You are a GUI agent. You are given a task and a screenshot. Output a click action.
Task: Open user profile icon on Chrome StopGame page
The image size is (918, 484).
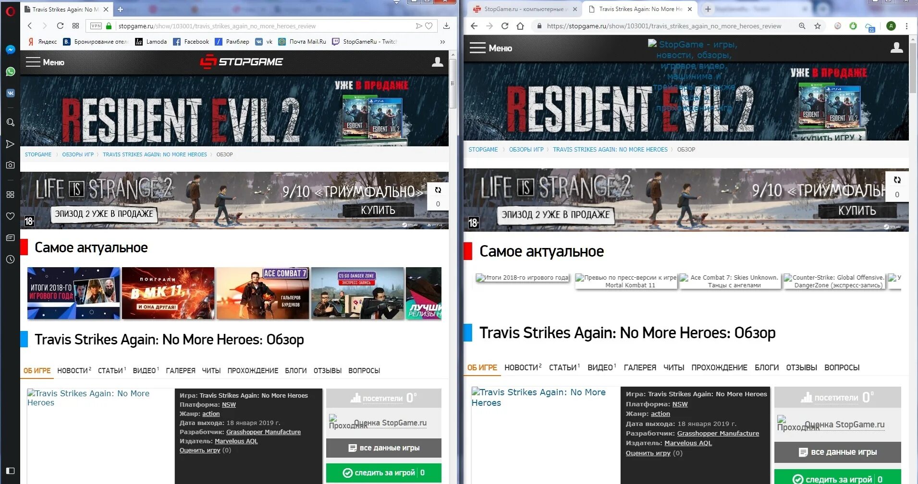click(896, 47)
